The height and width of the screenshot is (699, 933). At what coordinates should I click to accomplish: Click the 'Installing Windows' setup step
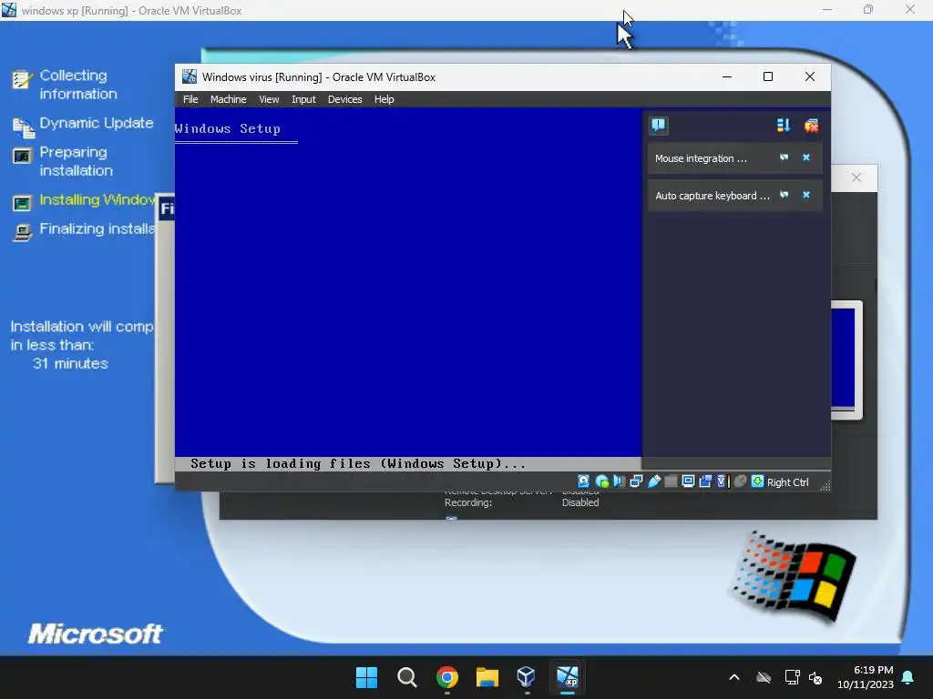[x=97, y=199]
